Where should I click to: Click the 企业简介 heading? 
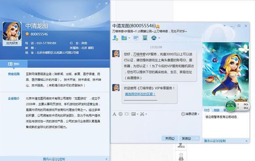click(14, 99)
